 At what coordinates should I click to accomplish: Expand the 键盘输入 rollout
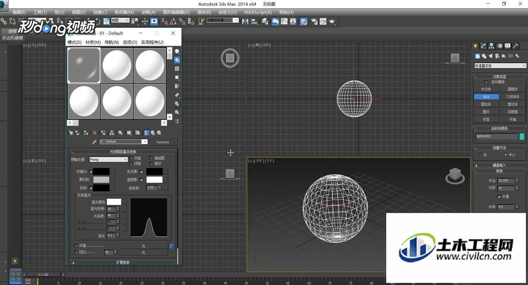point(499,165)
